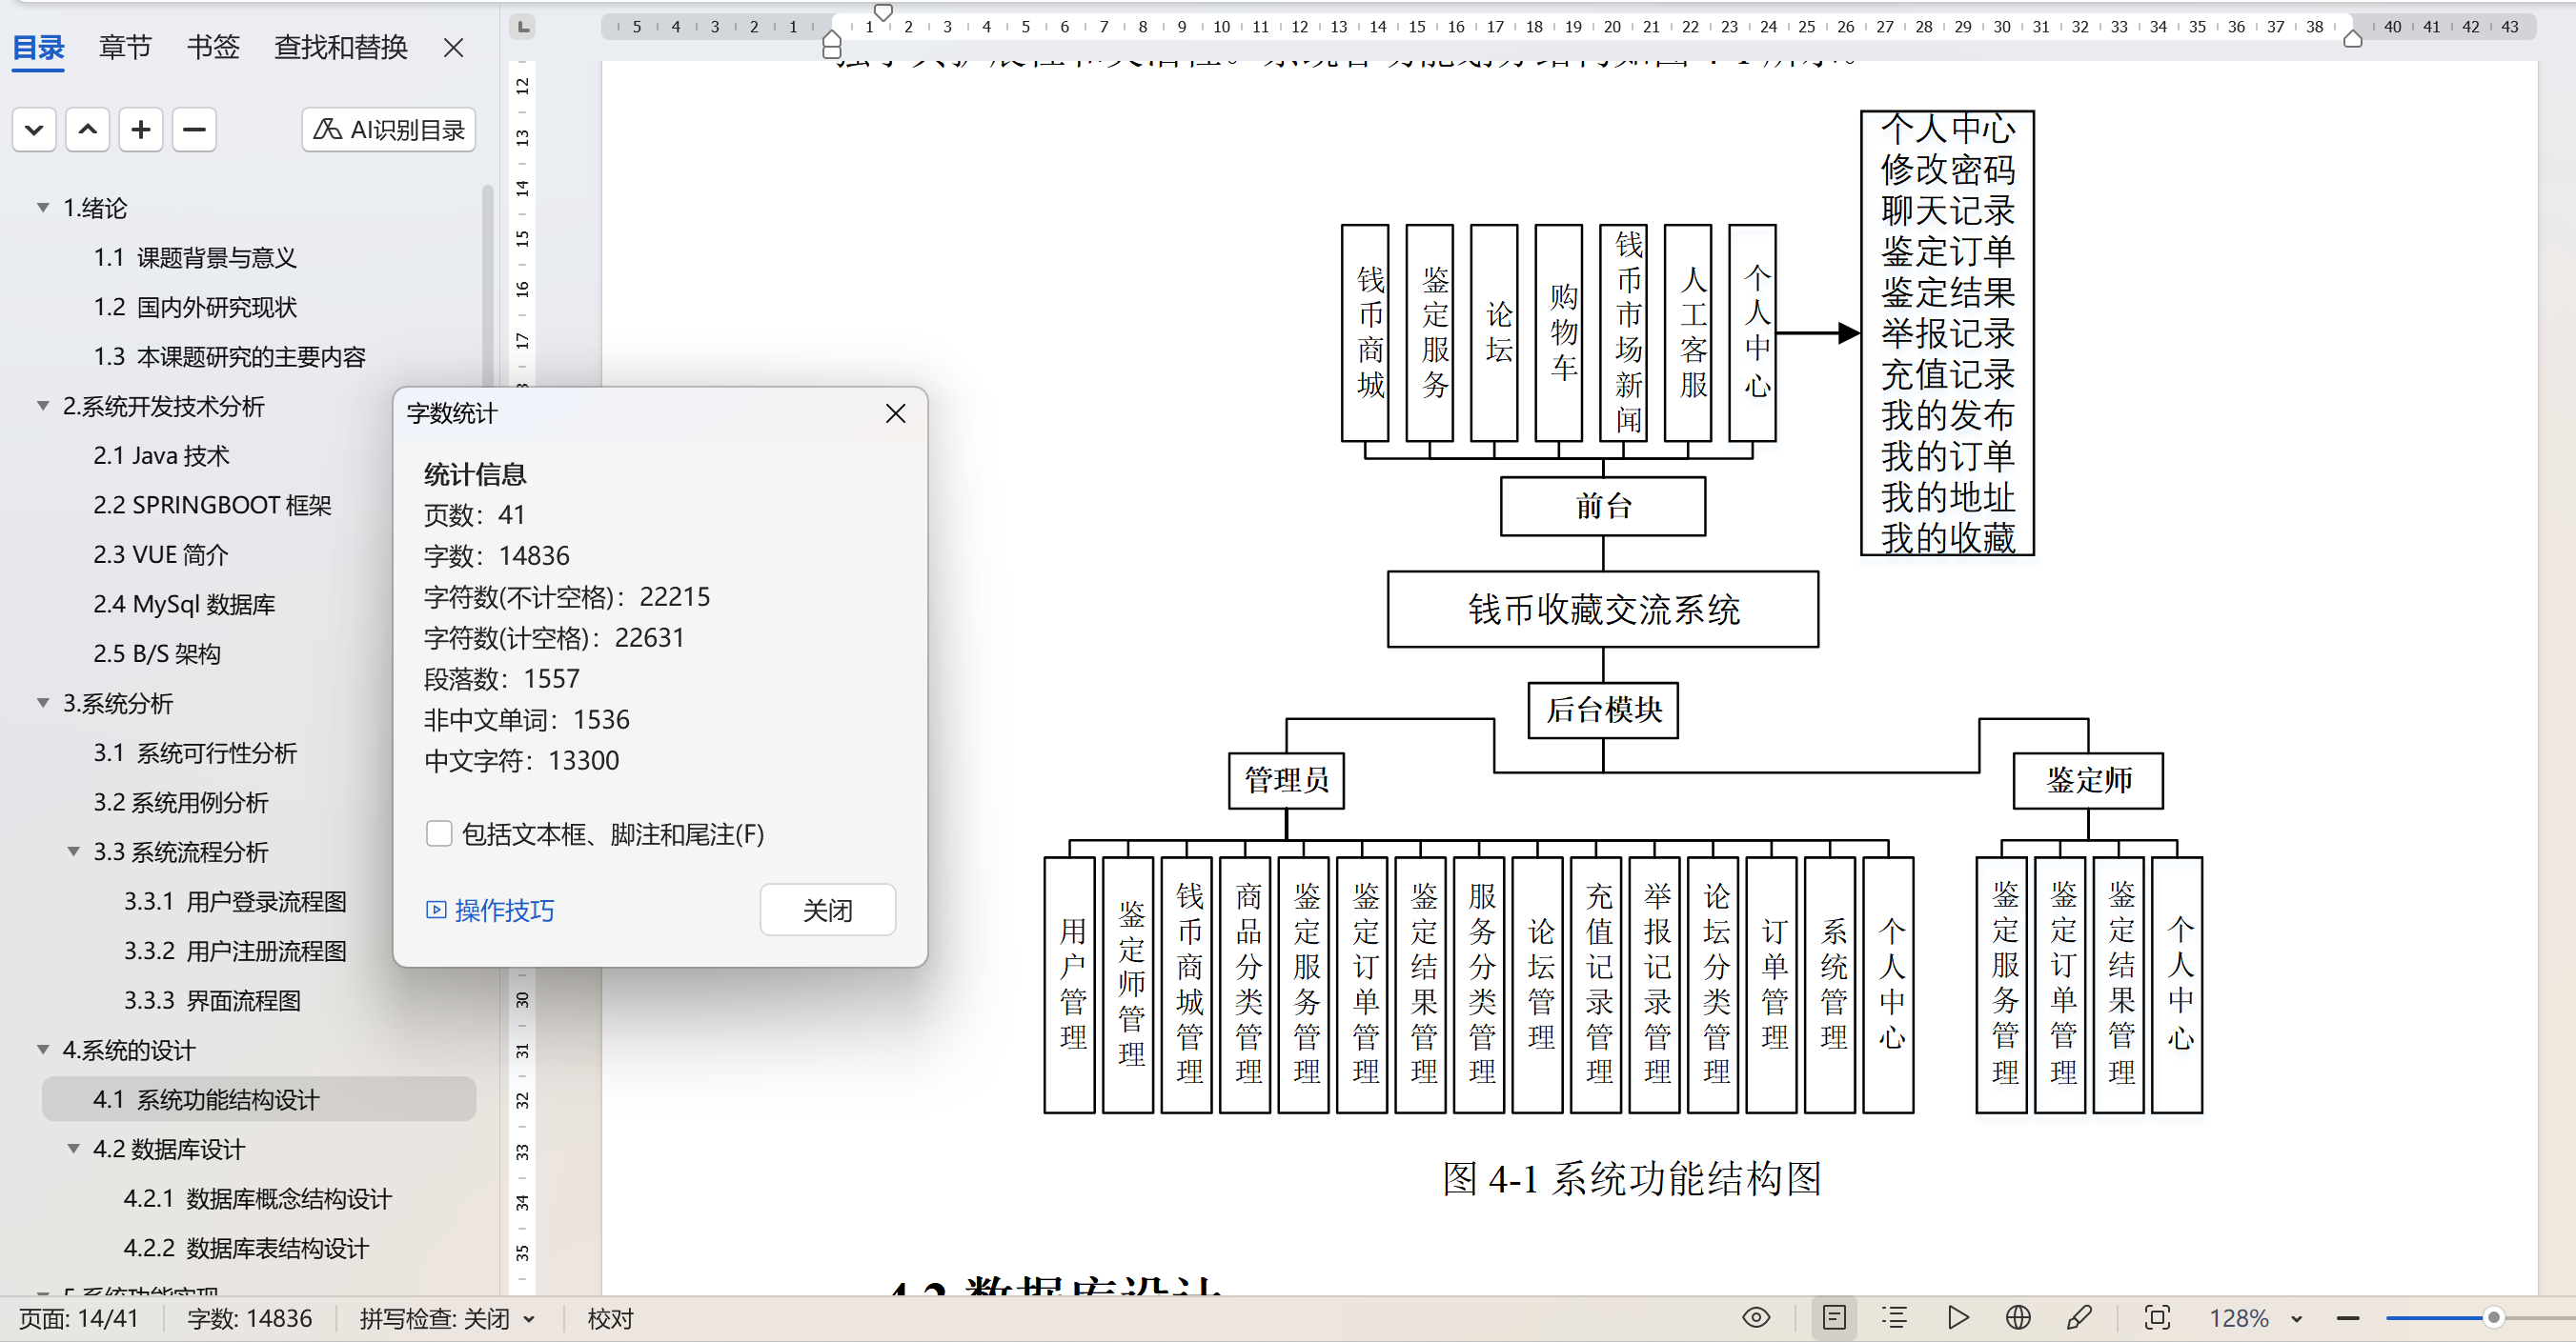Viewport: 2576px width, 1342px height.
Task: Click the play icon in status bar
Action: [x=1958, y=1318]
